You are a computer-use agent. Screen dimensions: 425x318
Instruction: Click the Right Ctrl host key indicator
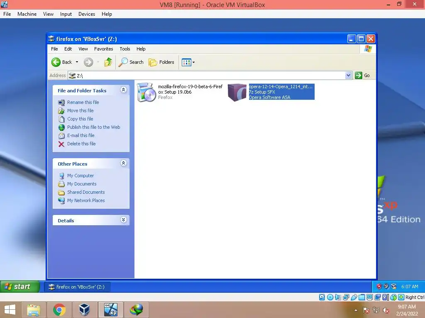[x=415, y=297]
